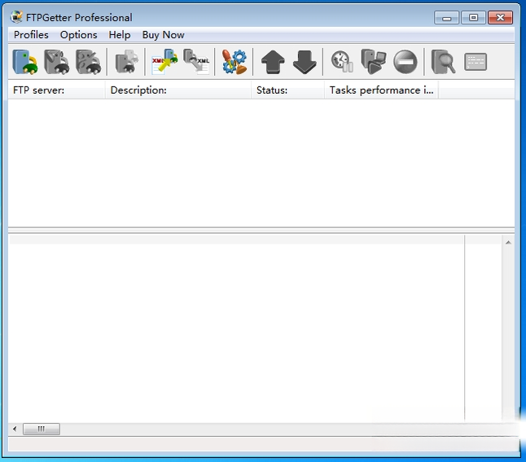Open the Help menu

[x=120, y=35]
